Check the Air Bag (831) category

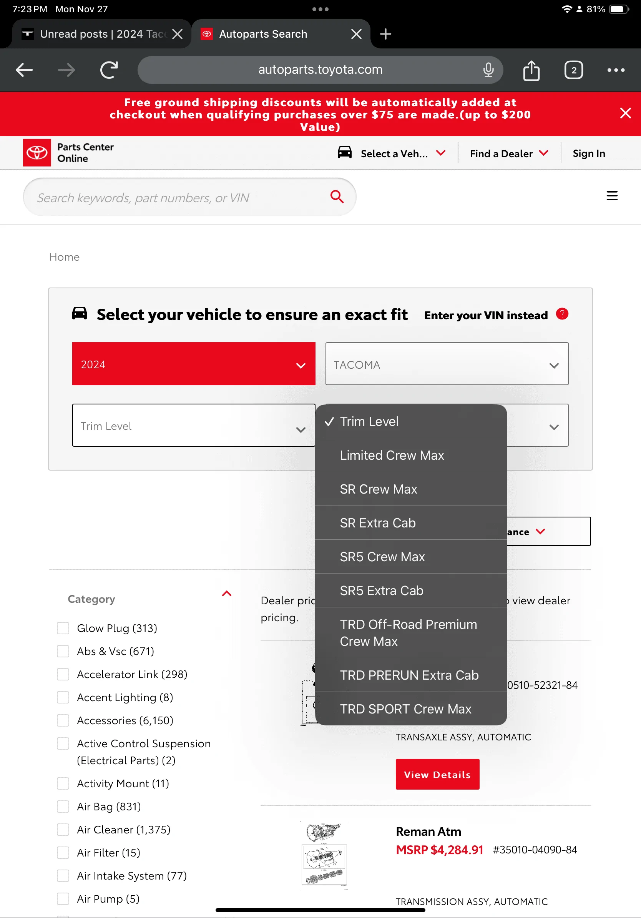(x=63, y=807)
